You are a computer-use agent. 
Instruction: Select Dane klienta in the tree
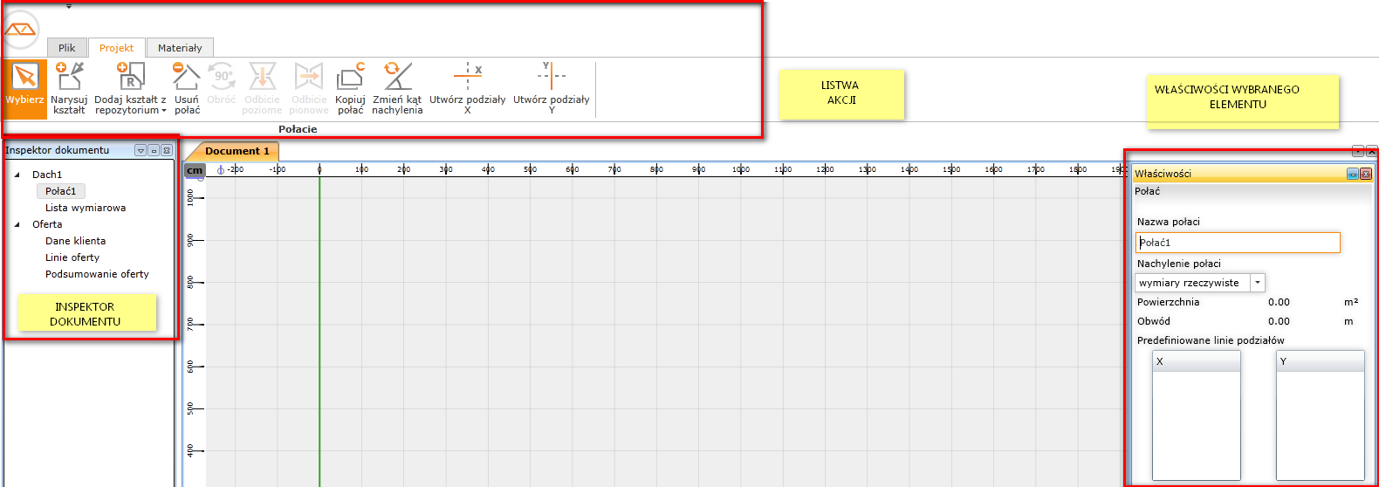point(75,241)
